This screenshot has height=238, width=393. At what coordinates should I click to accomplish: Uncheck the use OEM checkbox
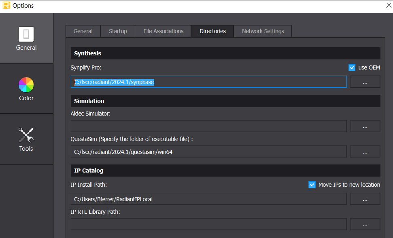point(352,67)
